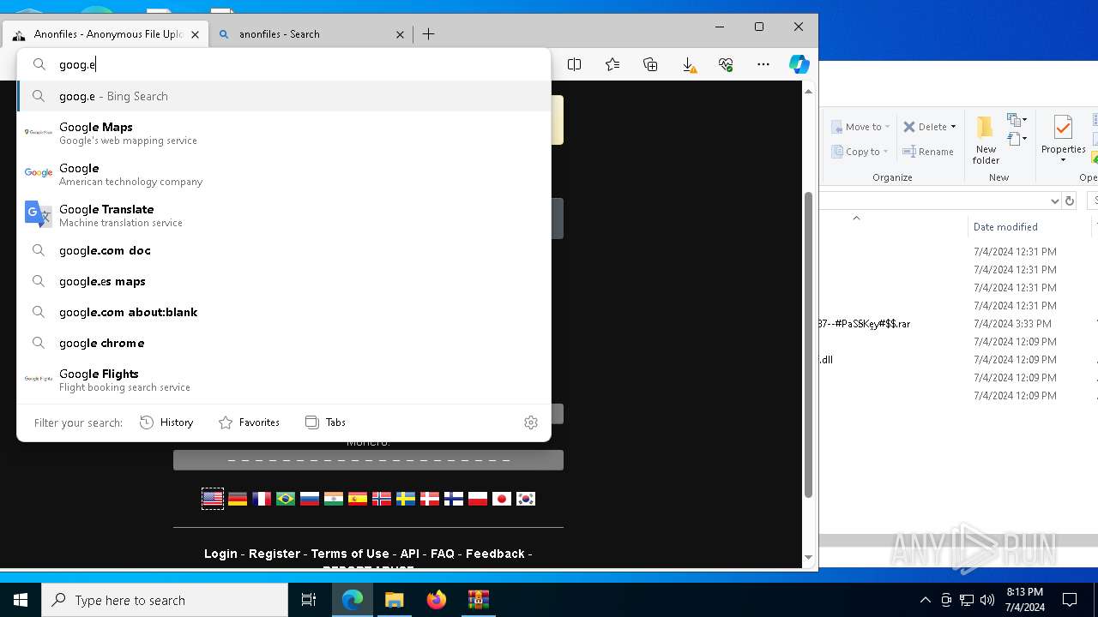Launch Copilot sidebar icon
1098x617 pixels.
click(799, 64)
